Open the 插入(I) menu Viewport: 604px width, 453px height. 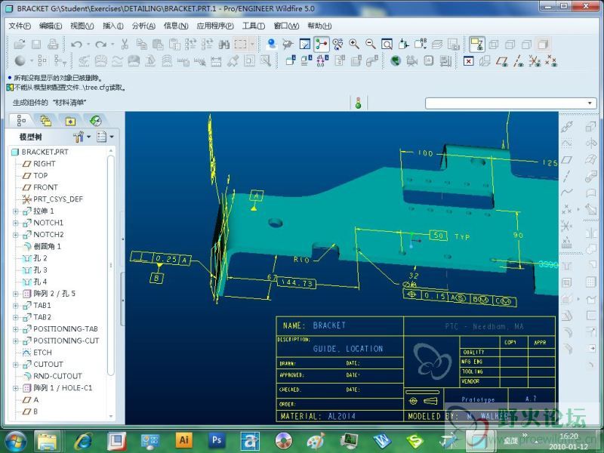pos(112,26)
